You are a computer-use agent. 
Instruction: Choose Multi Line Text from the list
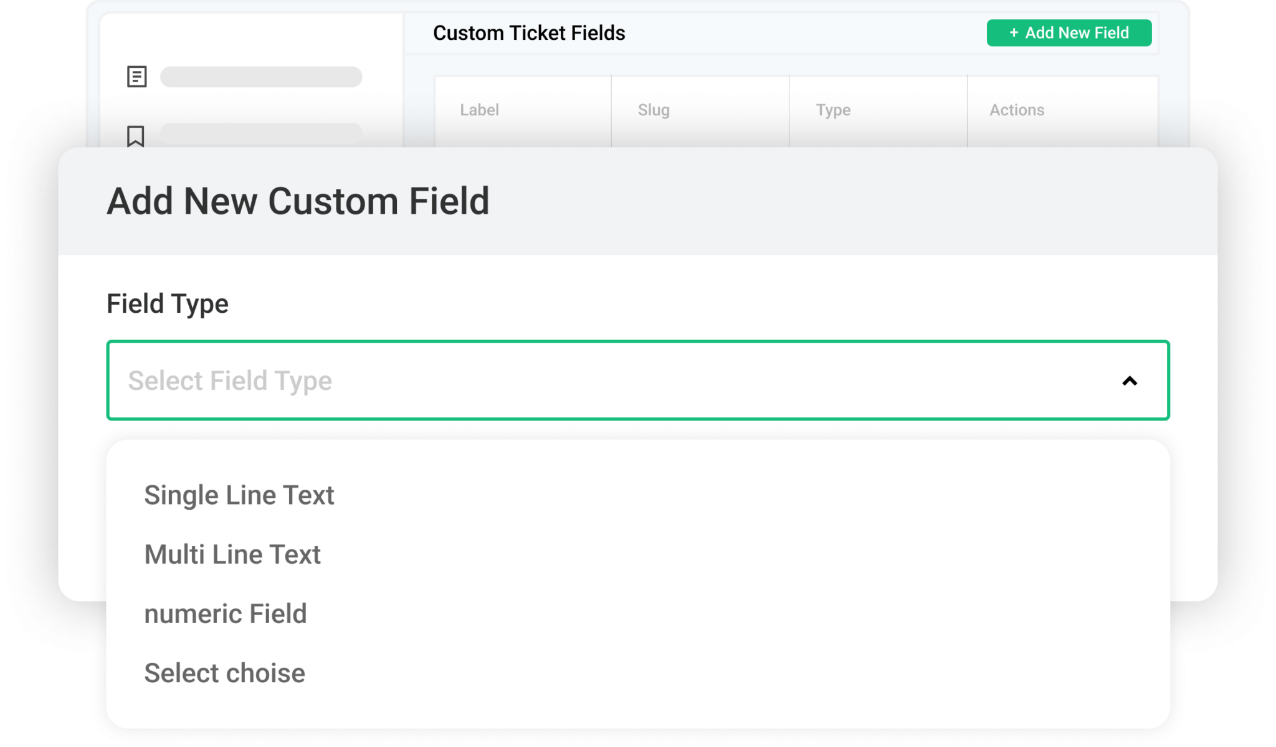click(232, 554)
